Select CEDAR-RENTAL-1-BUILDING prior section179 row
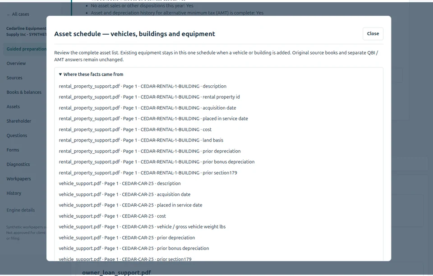433x276 pixels. point(148,173)
